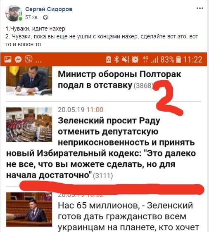The width and height of the screenshot is (209, 232).
Task: Tap the gallery image icon in the status bar
Action: 8,59
